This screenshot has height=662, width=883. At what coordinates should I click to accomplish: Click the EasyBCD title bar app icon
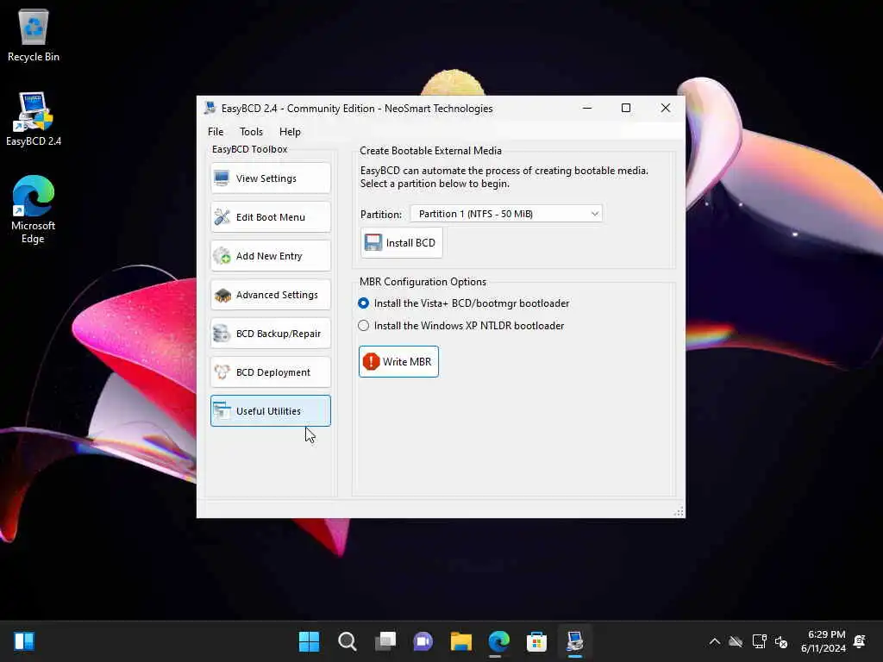coord(210,108)
